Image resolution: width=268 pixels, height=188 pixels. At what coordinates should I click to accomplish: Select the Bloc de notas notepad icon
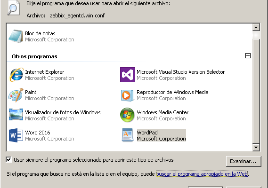pyautogui.click(x=16, y=36)
